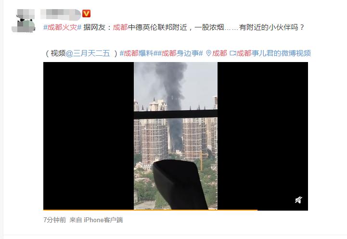Open the blurred username profile link
The height and width of the screenshot is (239, 347).
tap(61, 14)
